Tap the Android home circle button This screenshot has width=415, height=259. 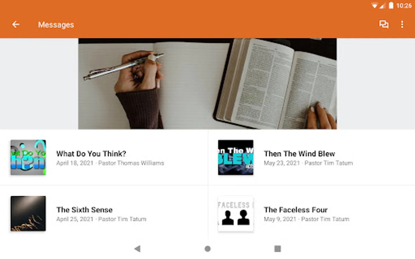(207, 249)
